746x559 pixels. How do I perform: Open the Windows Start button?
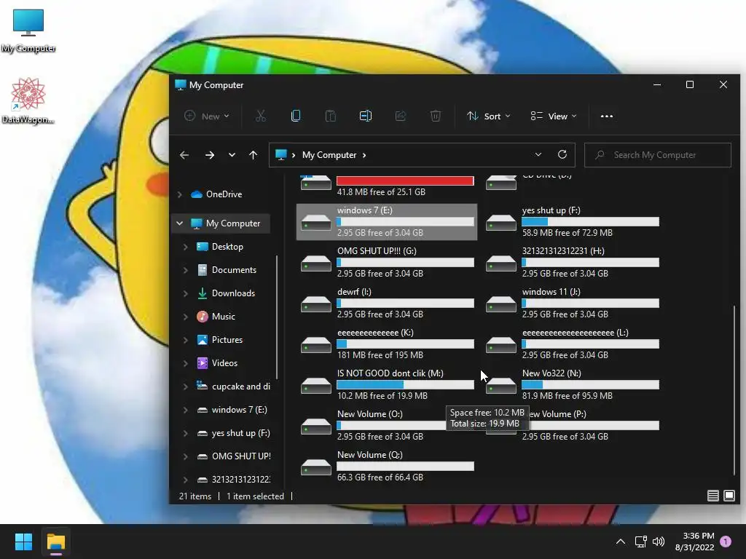coord(23,542)
